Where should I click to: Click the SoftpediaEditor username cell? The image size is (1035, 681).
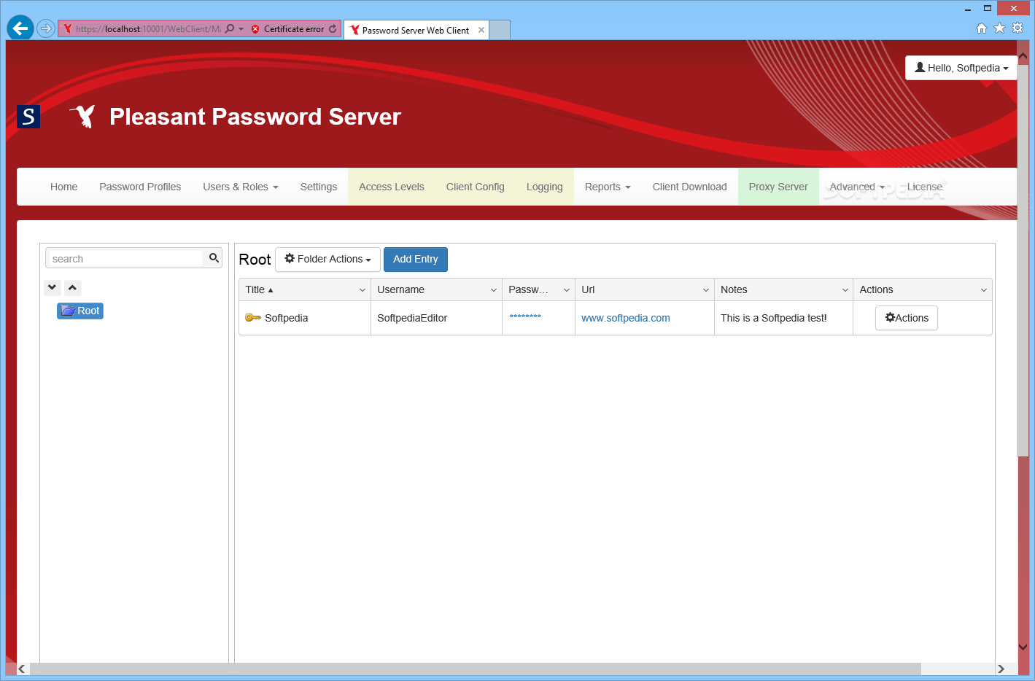point(412,318)
